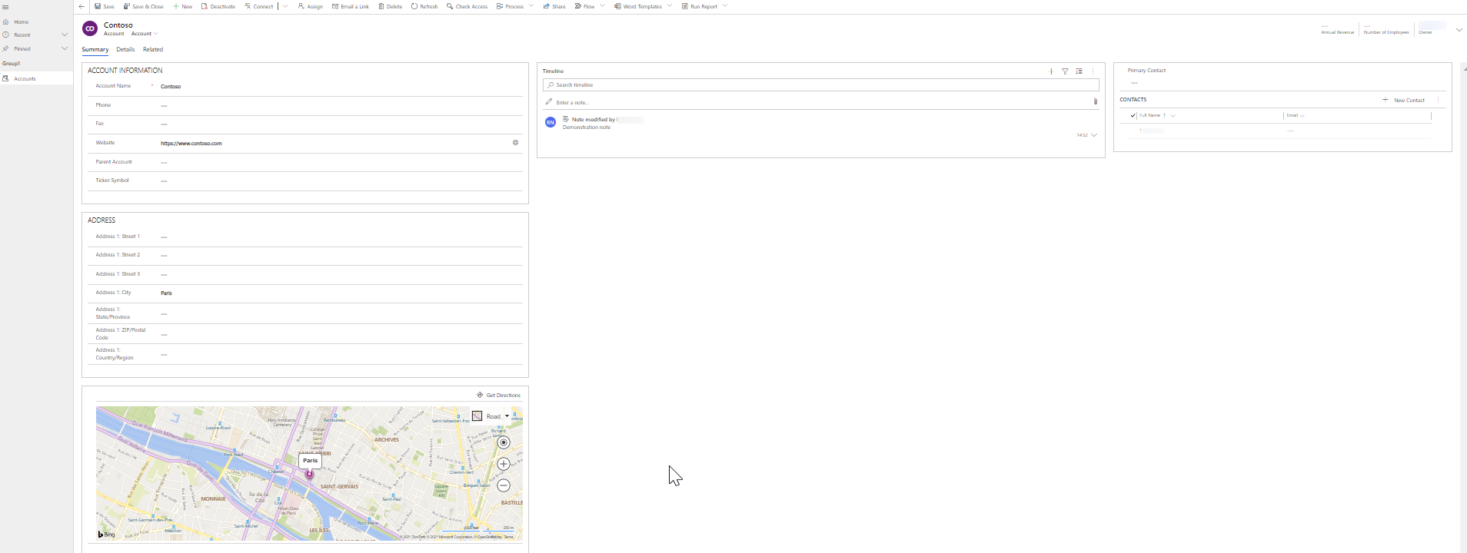Open the Full Name column dropdown
Screen dimensions: 1467x553
[1173, 115]
